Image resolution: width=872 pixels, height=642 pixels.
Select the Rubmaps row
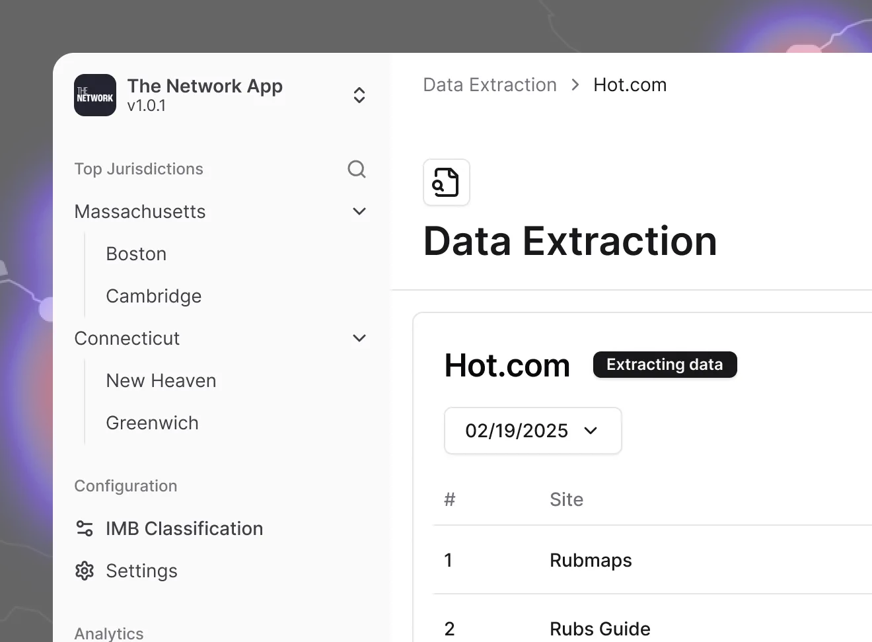coord(653,560)
